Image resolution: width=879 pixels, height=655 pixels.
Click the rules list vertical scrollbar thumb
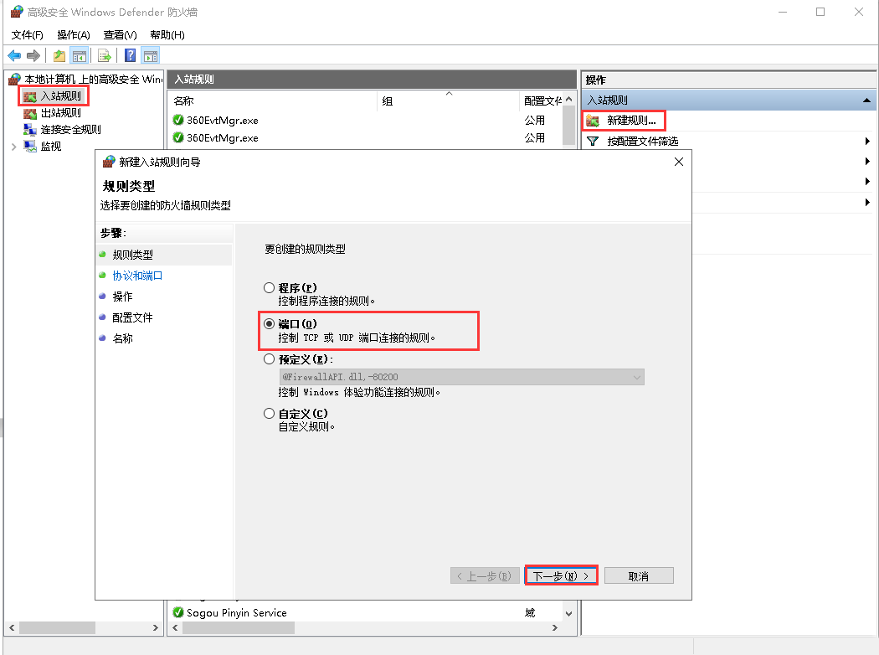(569, 126)
